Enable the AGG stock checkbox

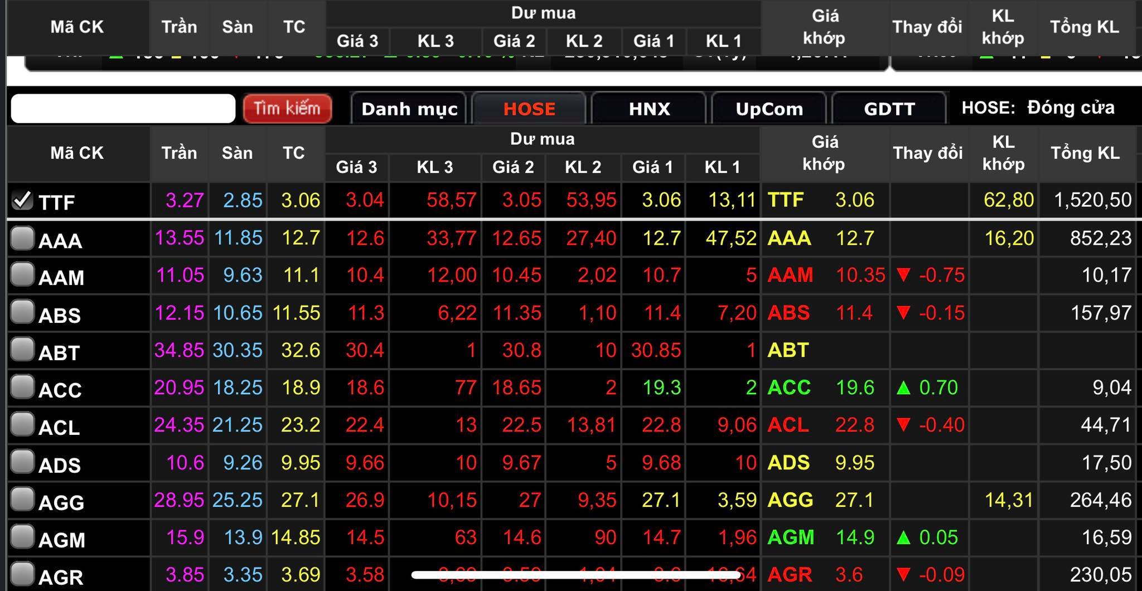tap(22, 500)
